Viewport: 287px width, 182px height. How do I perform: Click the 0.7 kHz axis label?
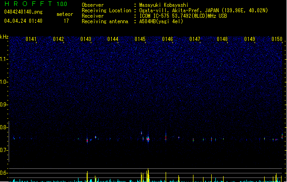pos(4,150)
